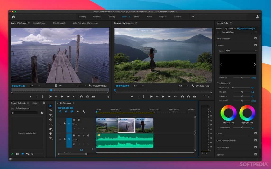Viewport: 271px width, 169px height.
Task: Open the Vignette section
Action: coord(220,155)
